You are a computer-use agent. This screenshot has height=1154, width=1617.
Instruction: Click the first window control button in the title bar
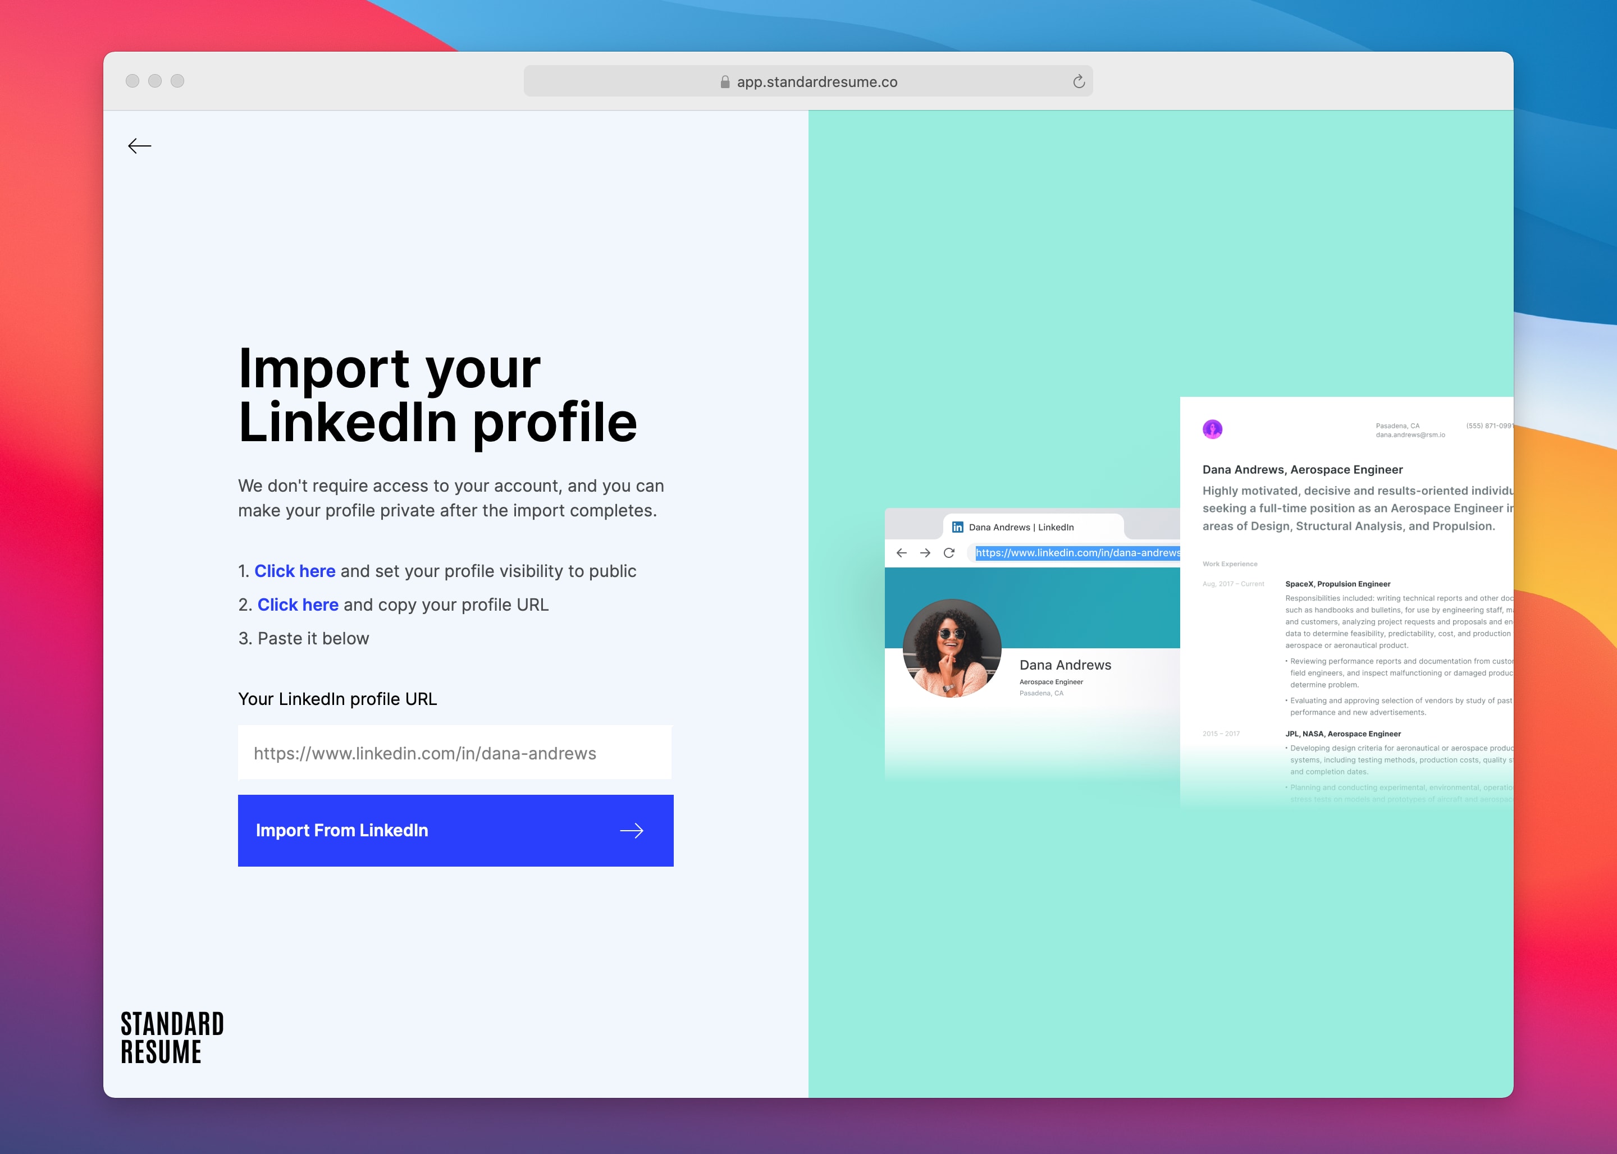[132, 81]
